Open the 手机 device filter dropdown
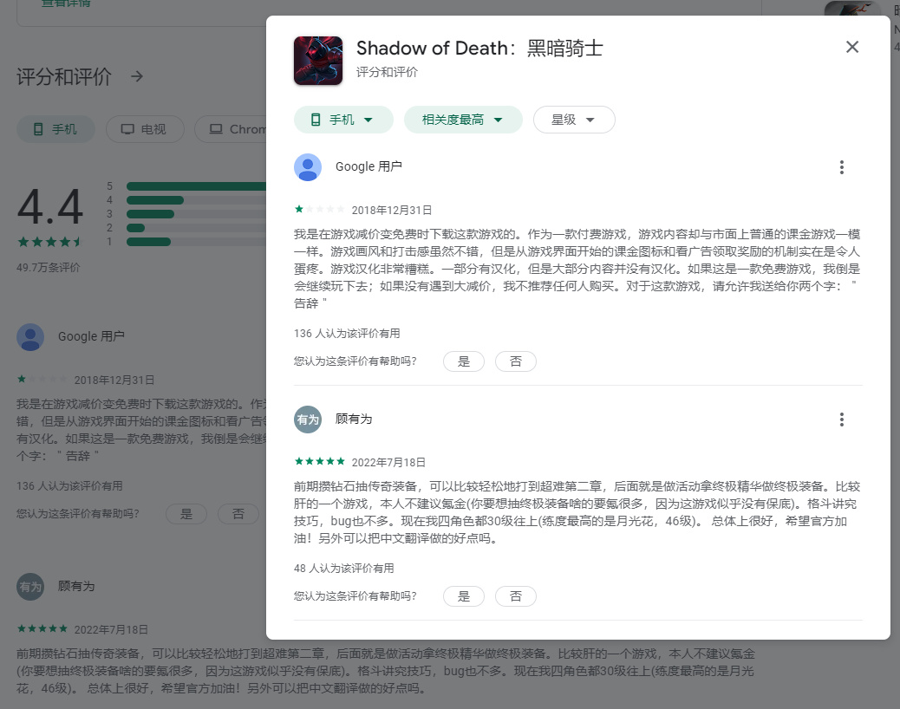Screen dimensions: 900x709 coord(343,120)
